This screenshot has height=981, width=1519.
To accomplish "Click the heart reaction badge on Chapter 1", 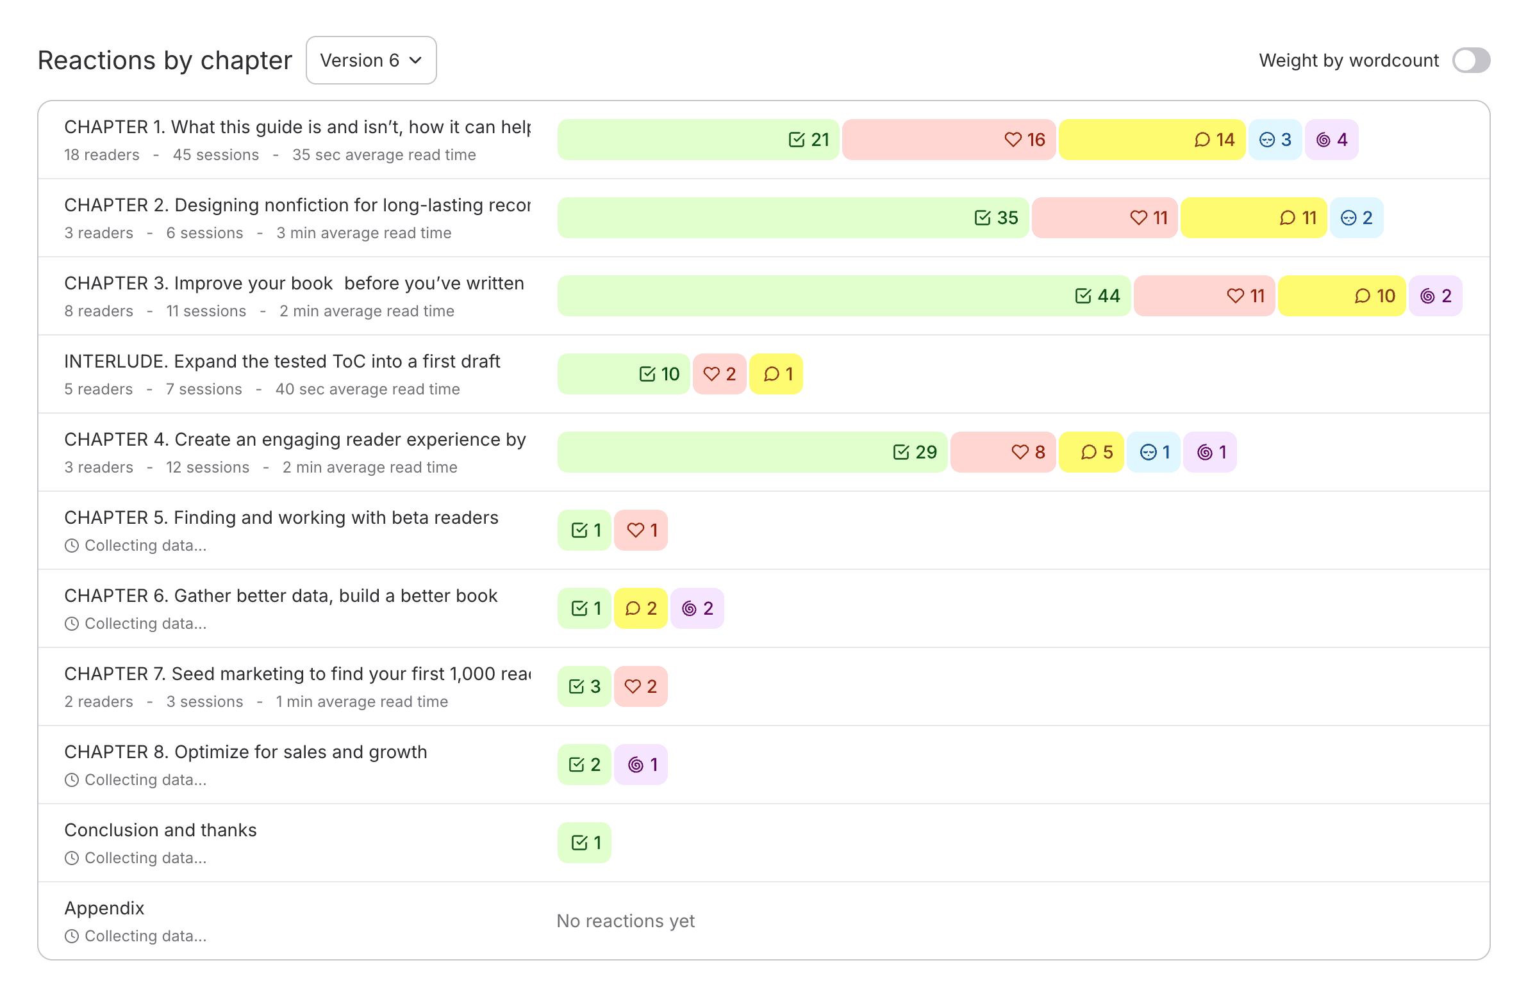I will point(949,139).
